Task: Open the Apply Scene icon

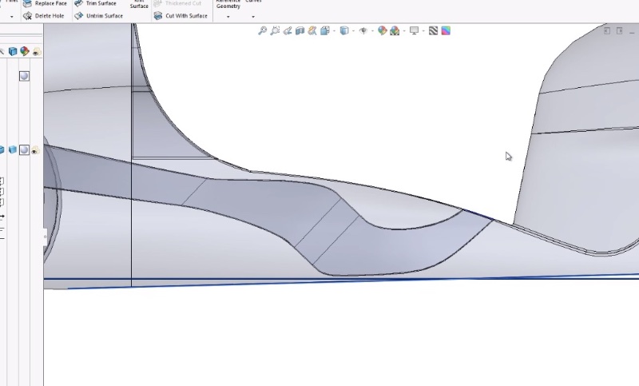Action: click(x=395, y=31)
